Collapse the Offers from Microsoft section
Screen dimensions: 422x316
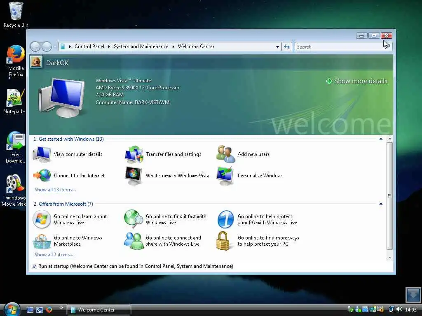tap(381, 204)
